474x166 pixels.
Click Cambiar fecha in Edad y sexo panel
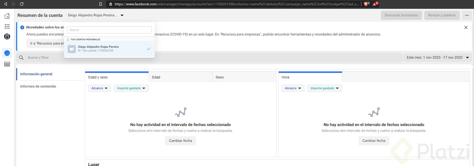180,141
